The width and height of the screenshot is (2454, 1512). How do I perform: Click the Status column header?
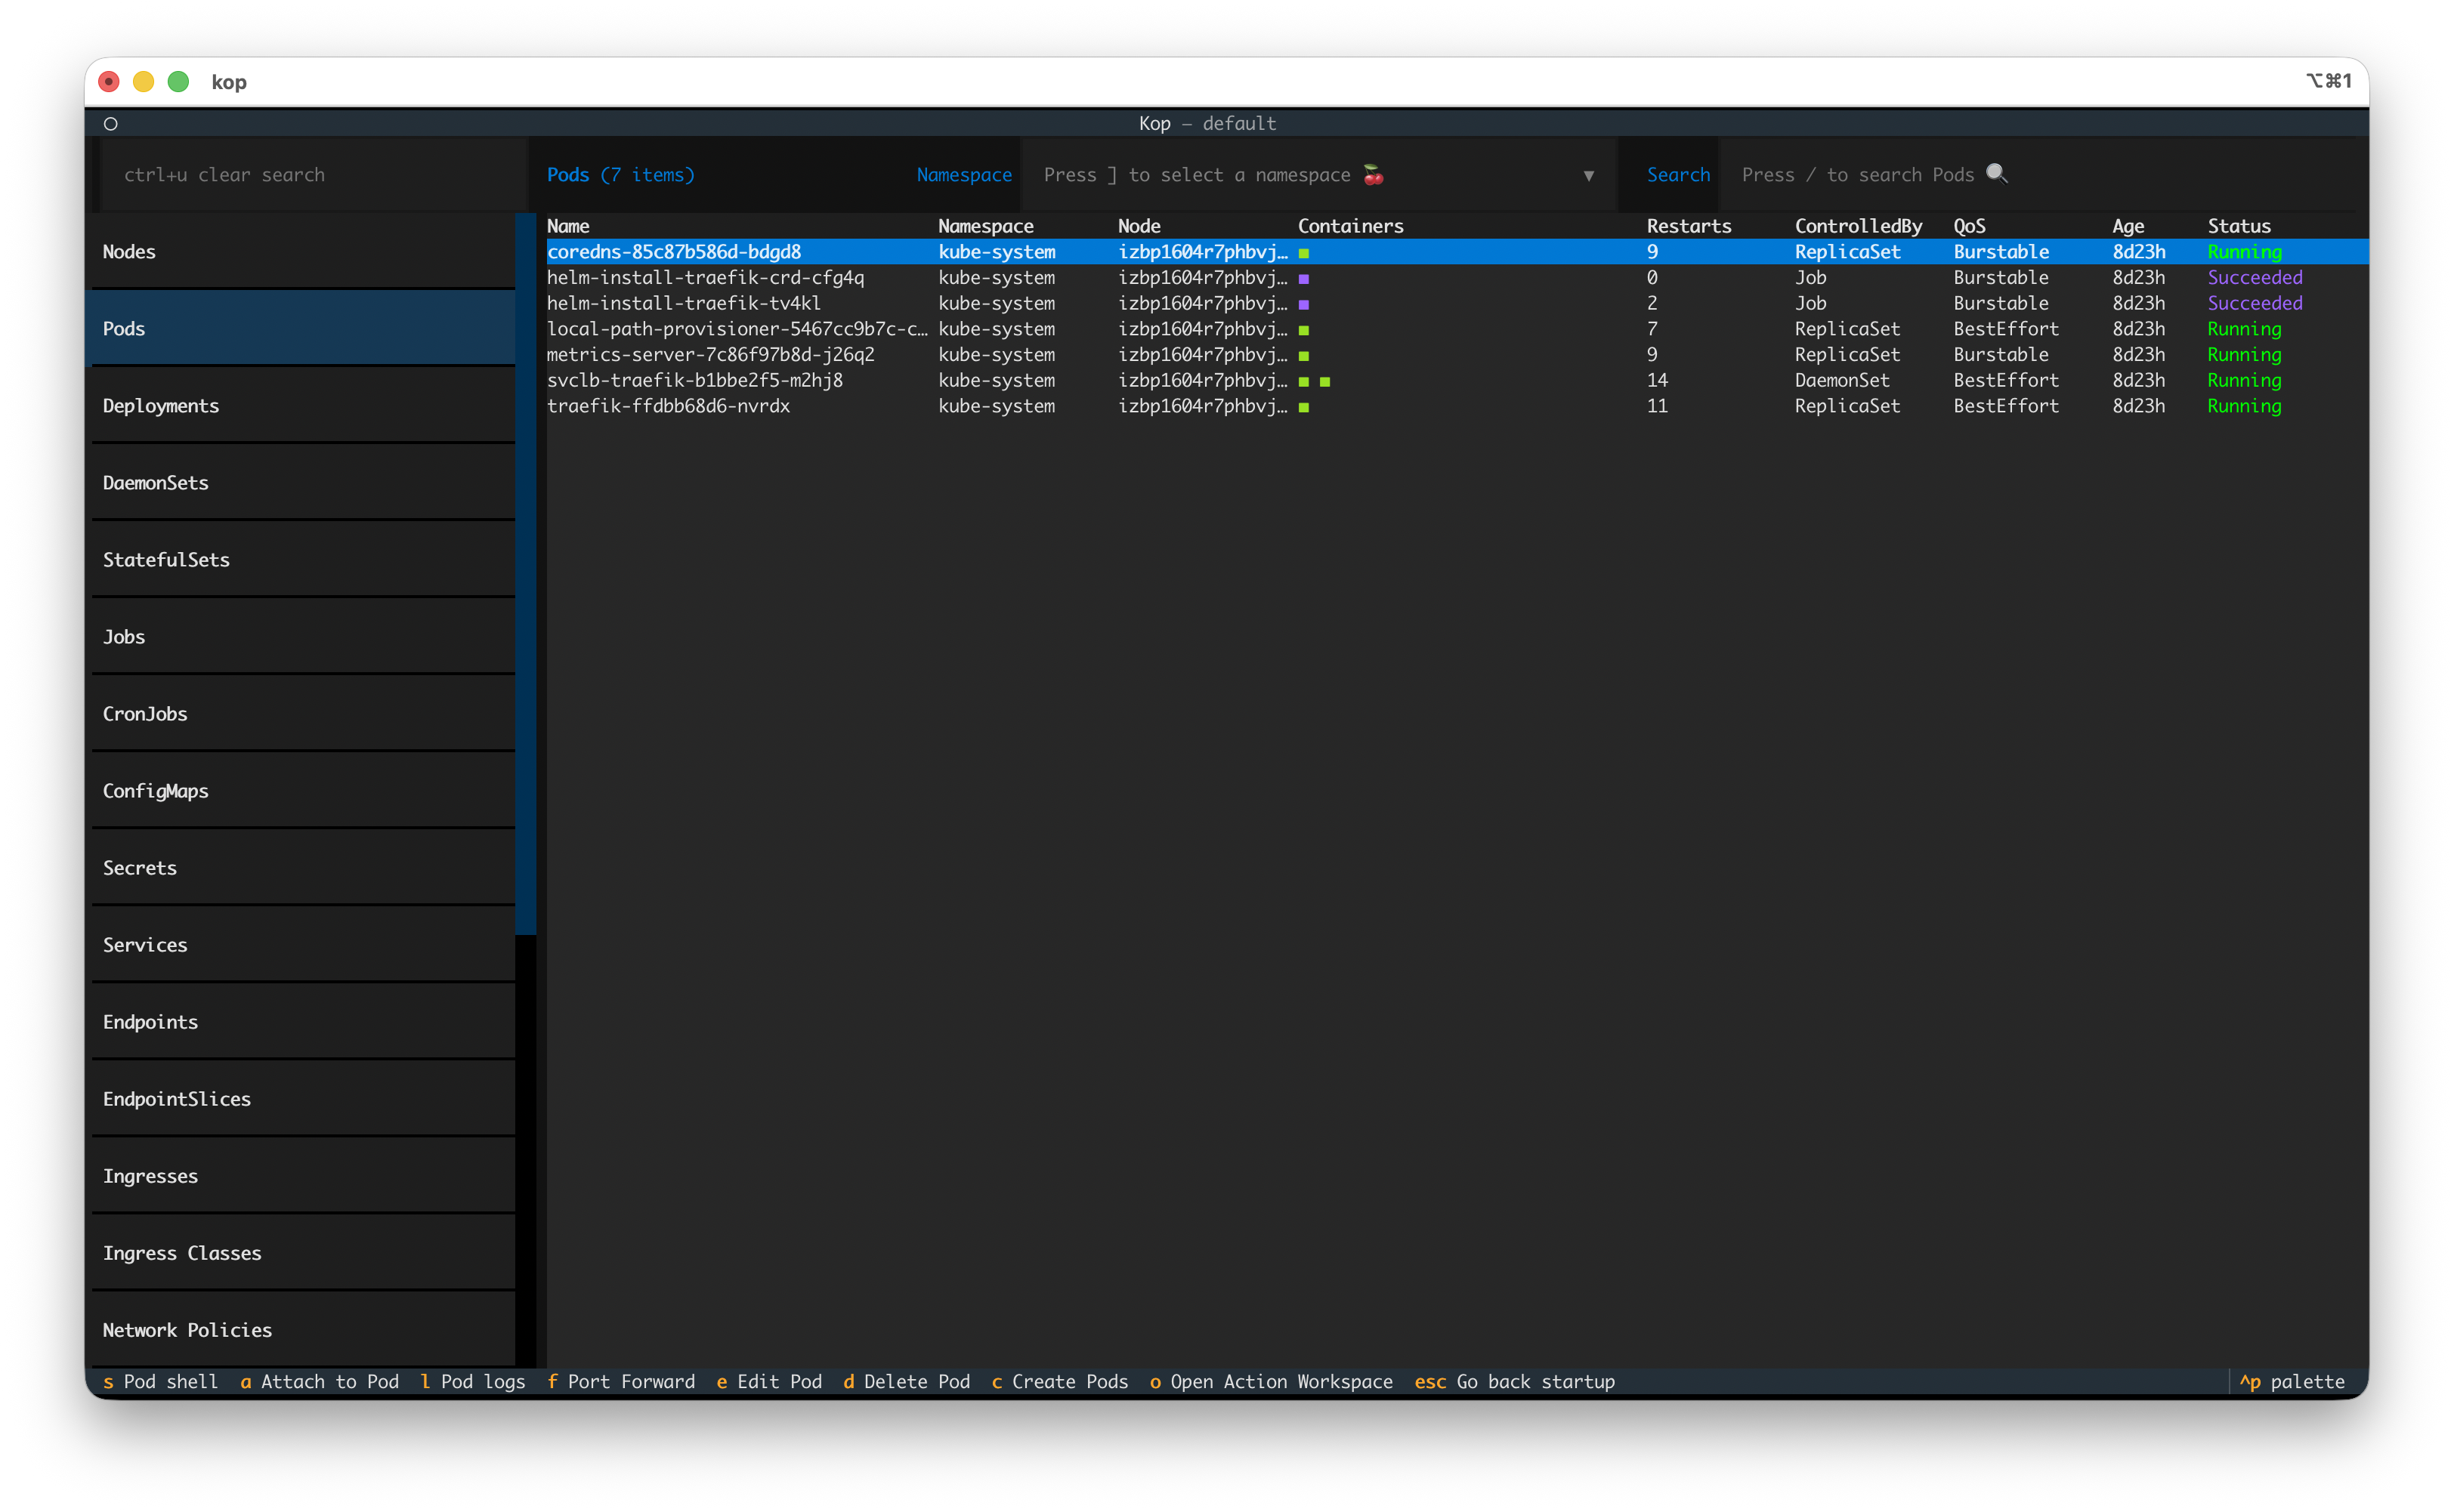click(x=2239, y=227)
